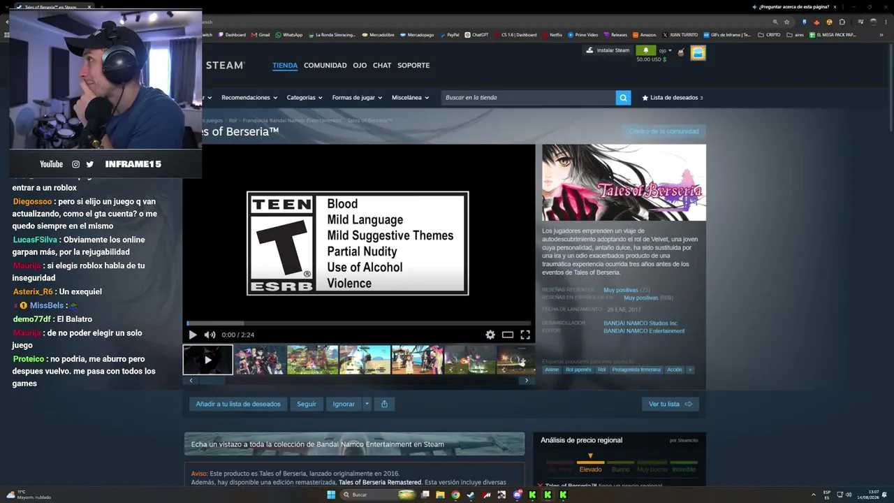Click the share icon button
Image resolution: width=894 pixels, height=503 pixels.
click(x=384, y=404)
